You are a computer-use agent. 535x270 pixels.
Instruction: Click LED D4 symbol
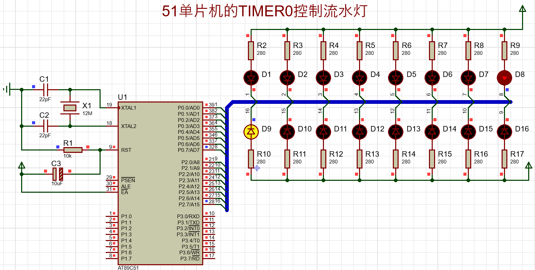359,78
